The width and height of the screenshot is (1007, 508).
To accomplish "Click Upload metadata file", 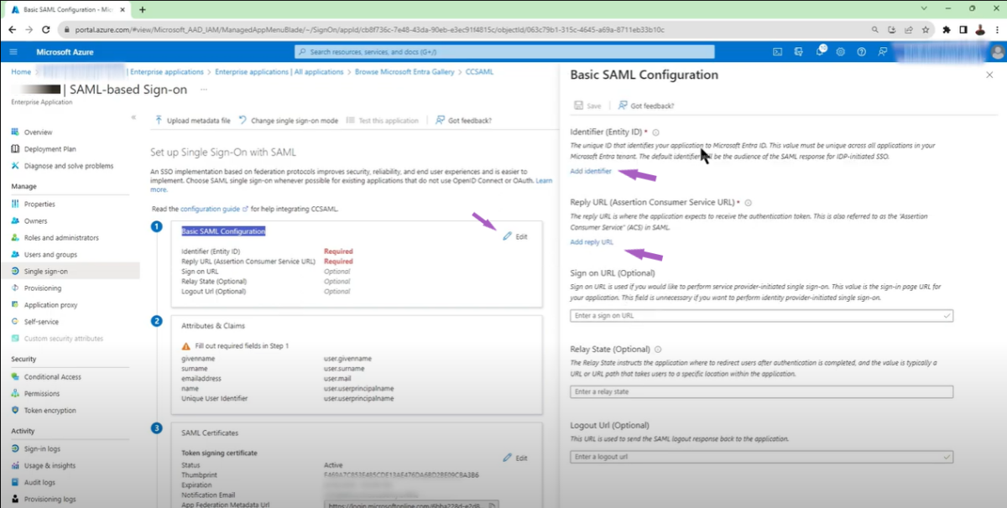I will [x=192, y=121].
